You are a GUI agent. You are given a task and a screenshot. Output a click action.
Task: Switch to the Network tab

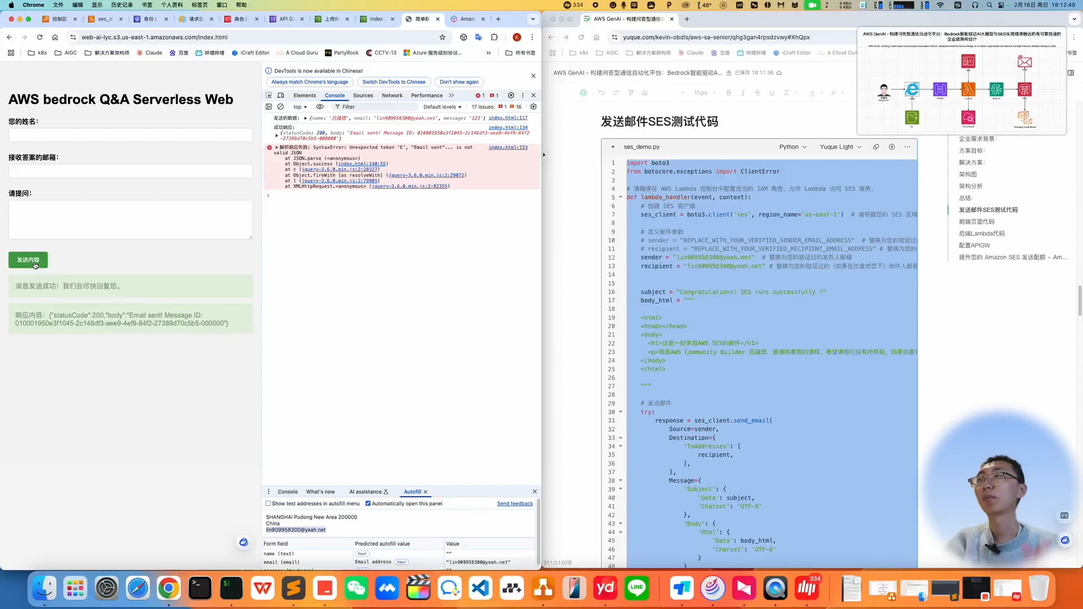coord(392,95)
